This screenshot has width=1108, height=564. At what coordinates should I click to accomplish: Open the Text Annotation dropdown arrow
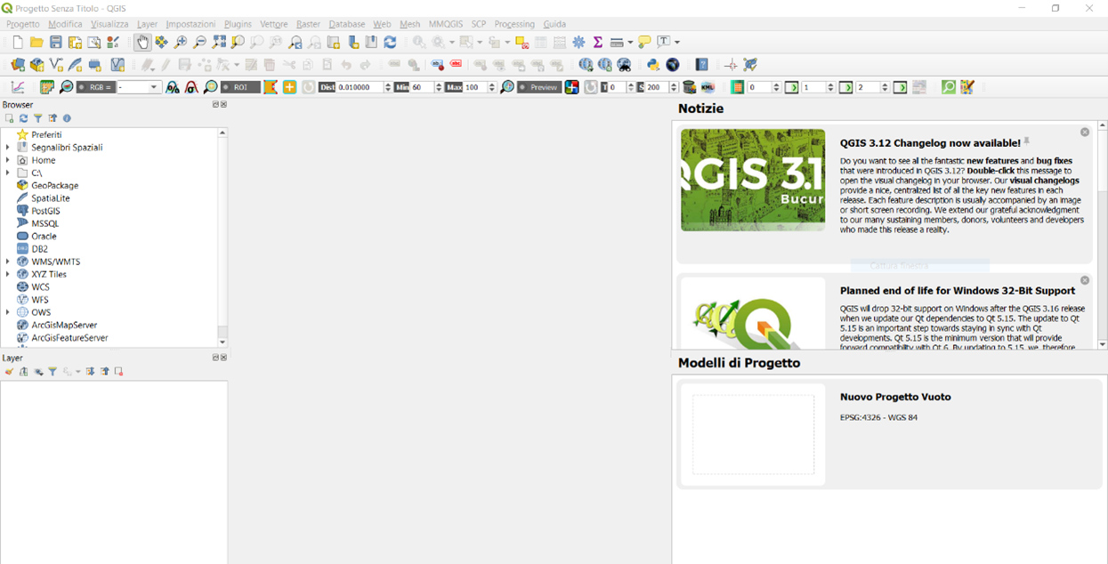[x=677, y=42]
